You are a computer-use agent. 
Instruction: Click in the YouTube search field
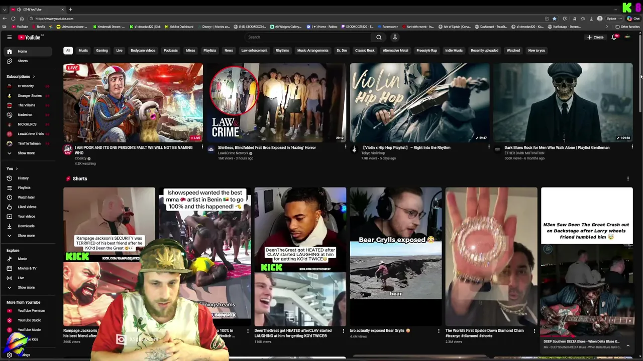(x=307, y=37)
